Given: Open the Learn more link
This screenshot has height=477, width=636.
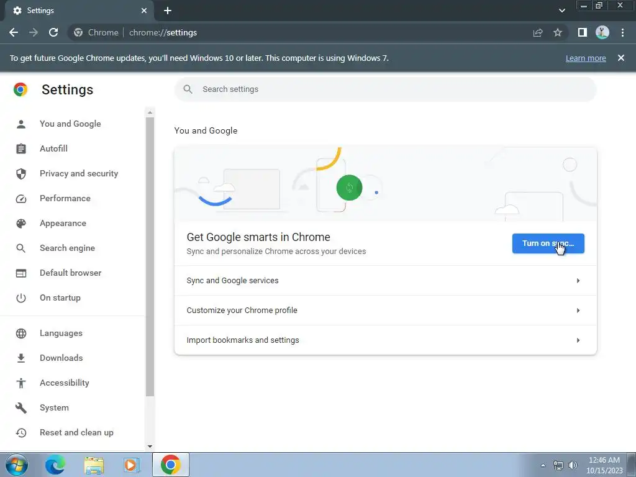Looking at the screenshot, I should click(586, 58).
